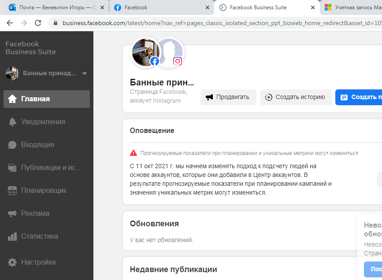Click the 'Прогнозируемые показатели' alert title
The height and width of the screenshot is (280, 382).
click(x=249, y=153)
